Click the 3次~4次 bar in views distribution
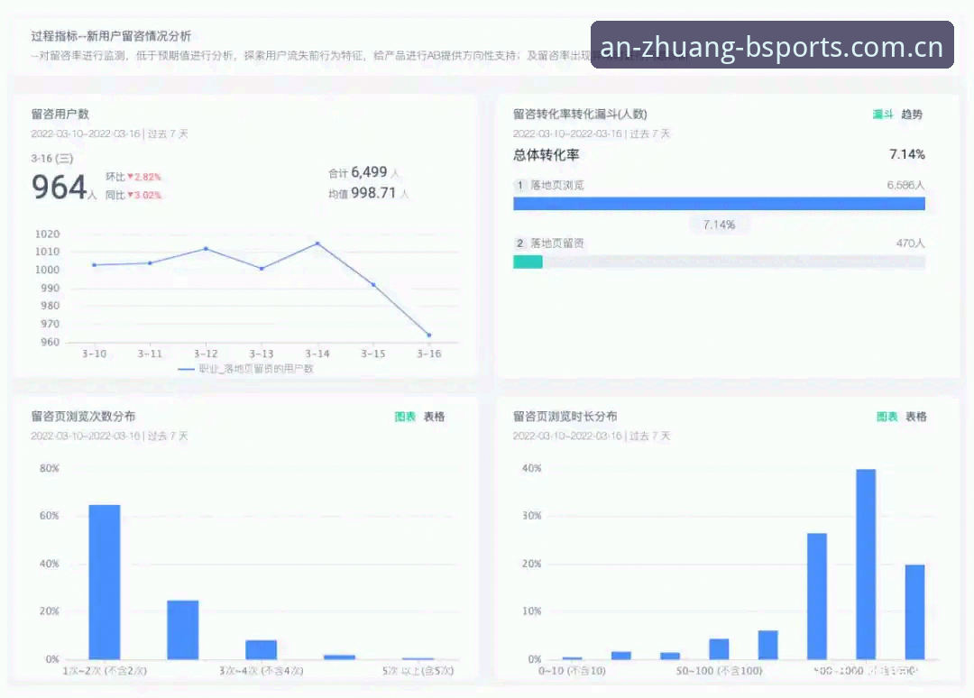Screen dimensions: 974x698 click(x=261, y=649)
